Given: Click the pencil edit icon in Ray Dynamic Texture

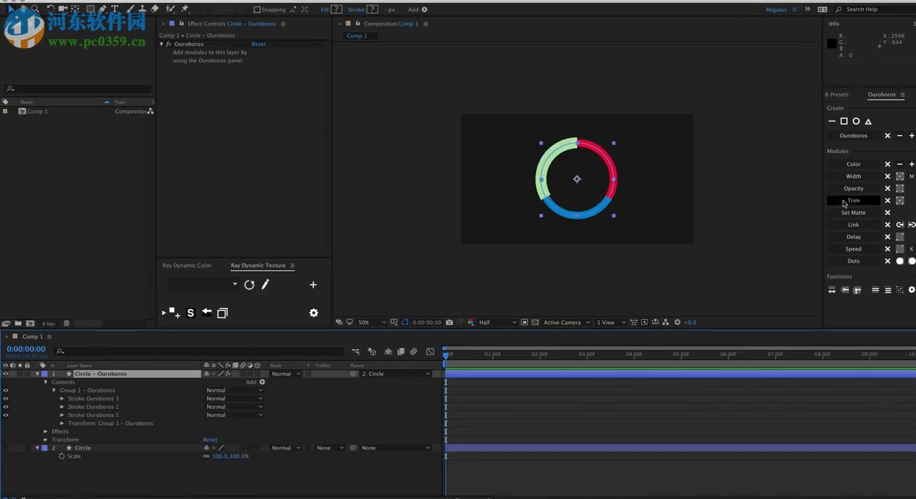Looking at the screenshot, I should pos(265,285).
